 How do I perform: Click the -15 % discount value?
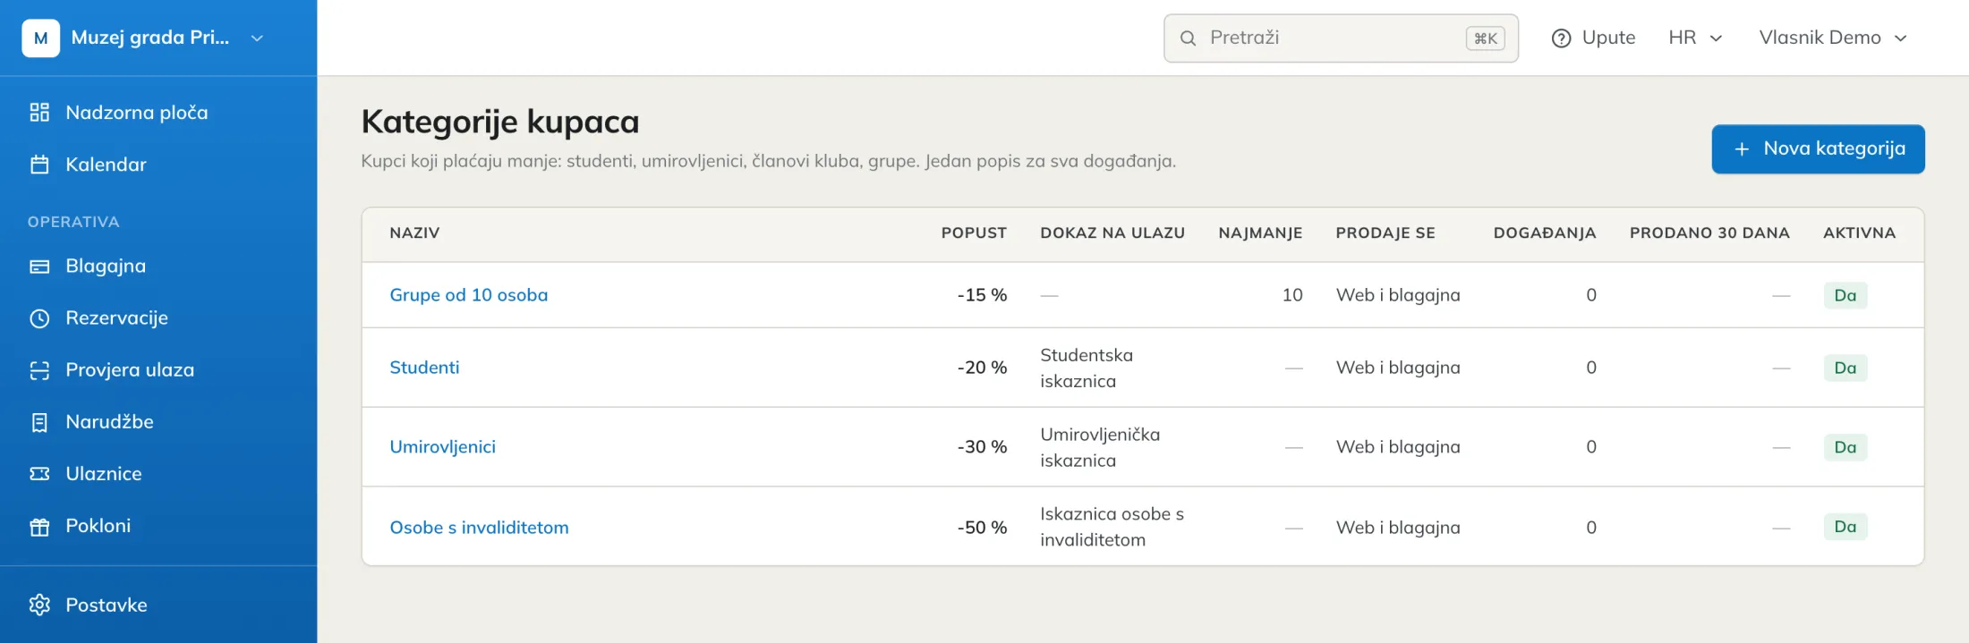point(982,295)
